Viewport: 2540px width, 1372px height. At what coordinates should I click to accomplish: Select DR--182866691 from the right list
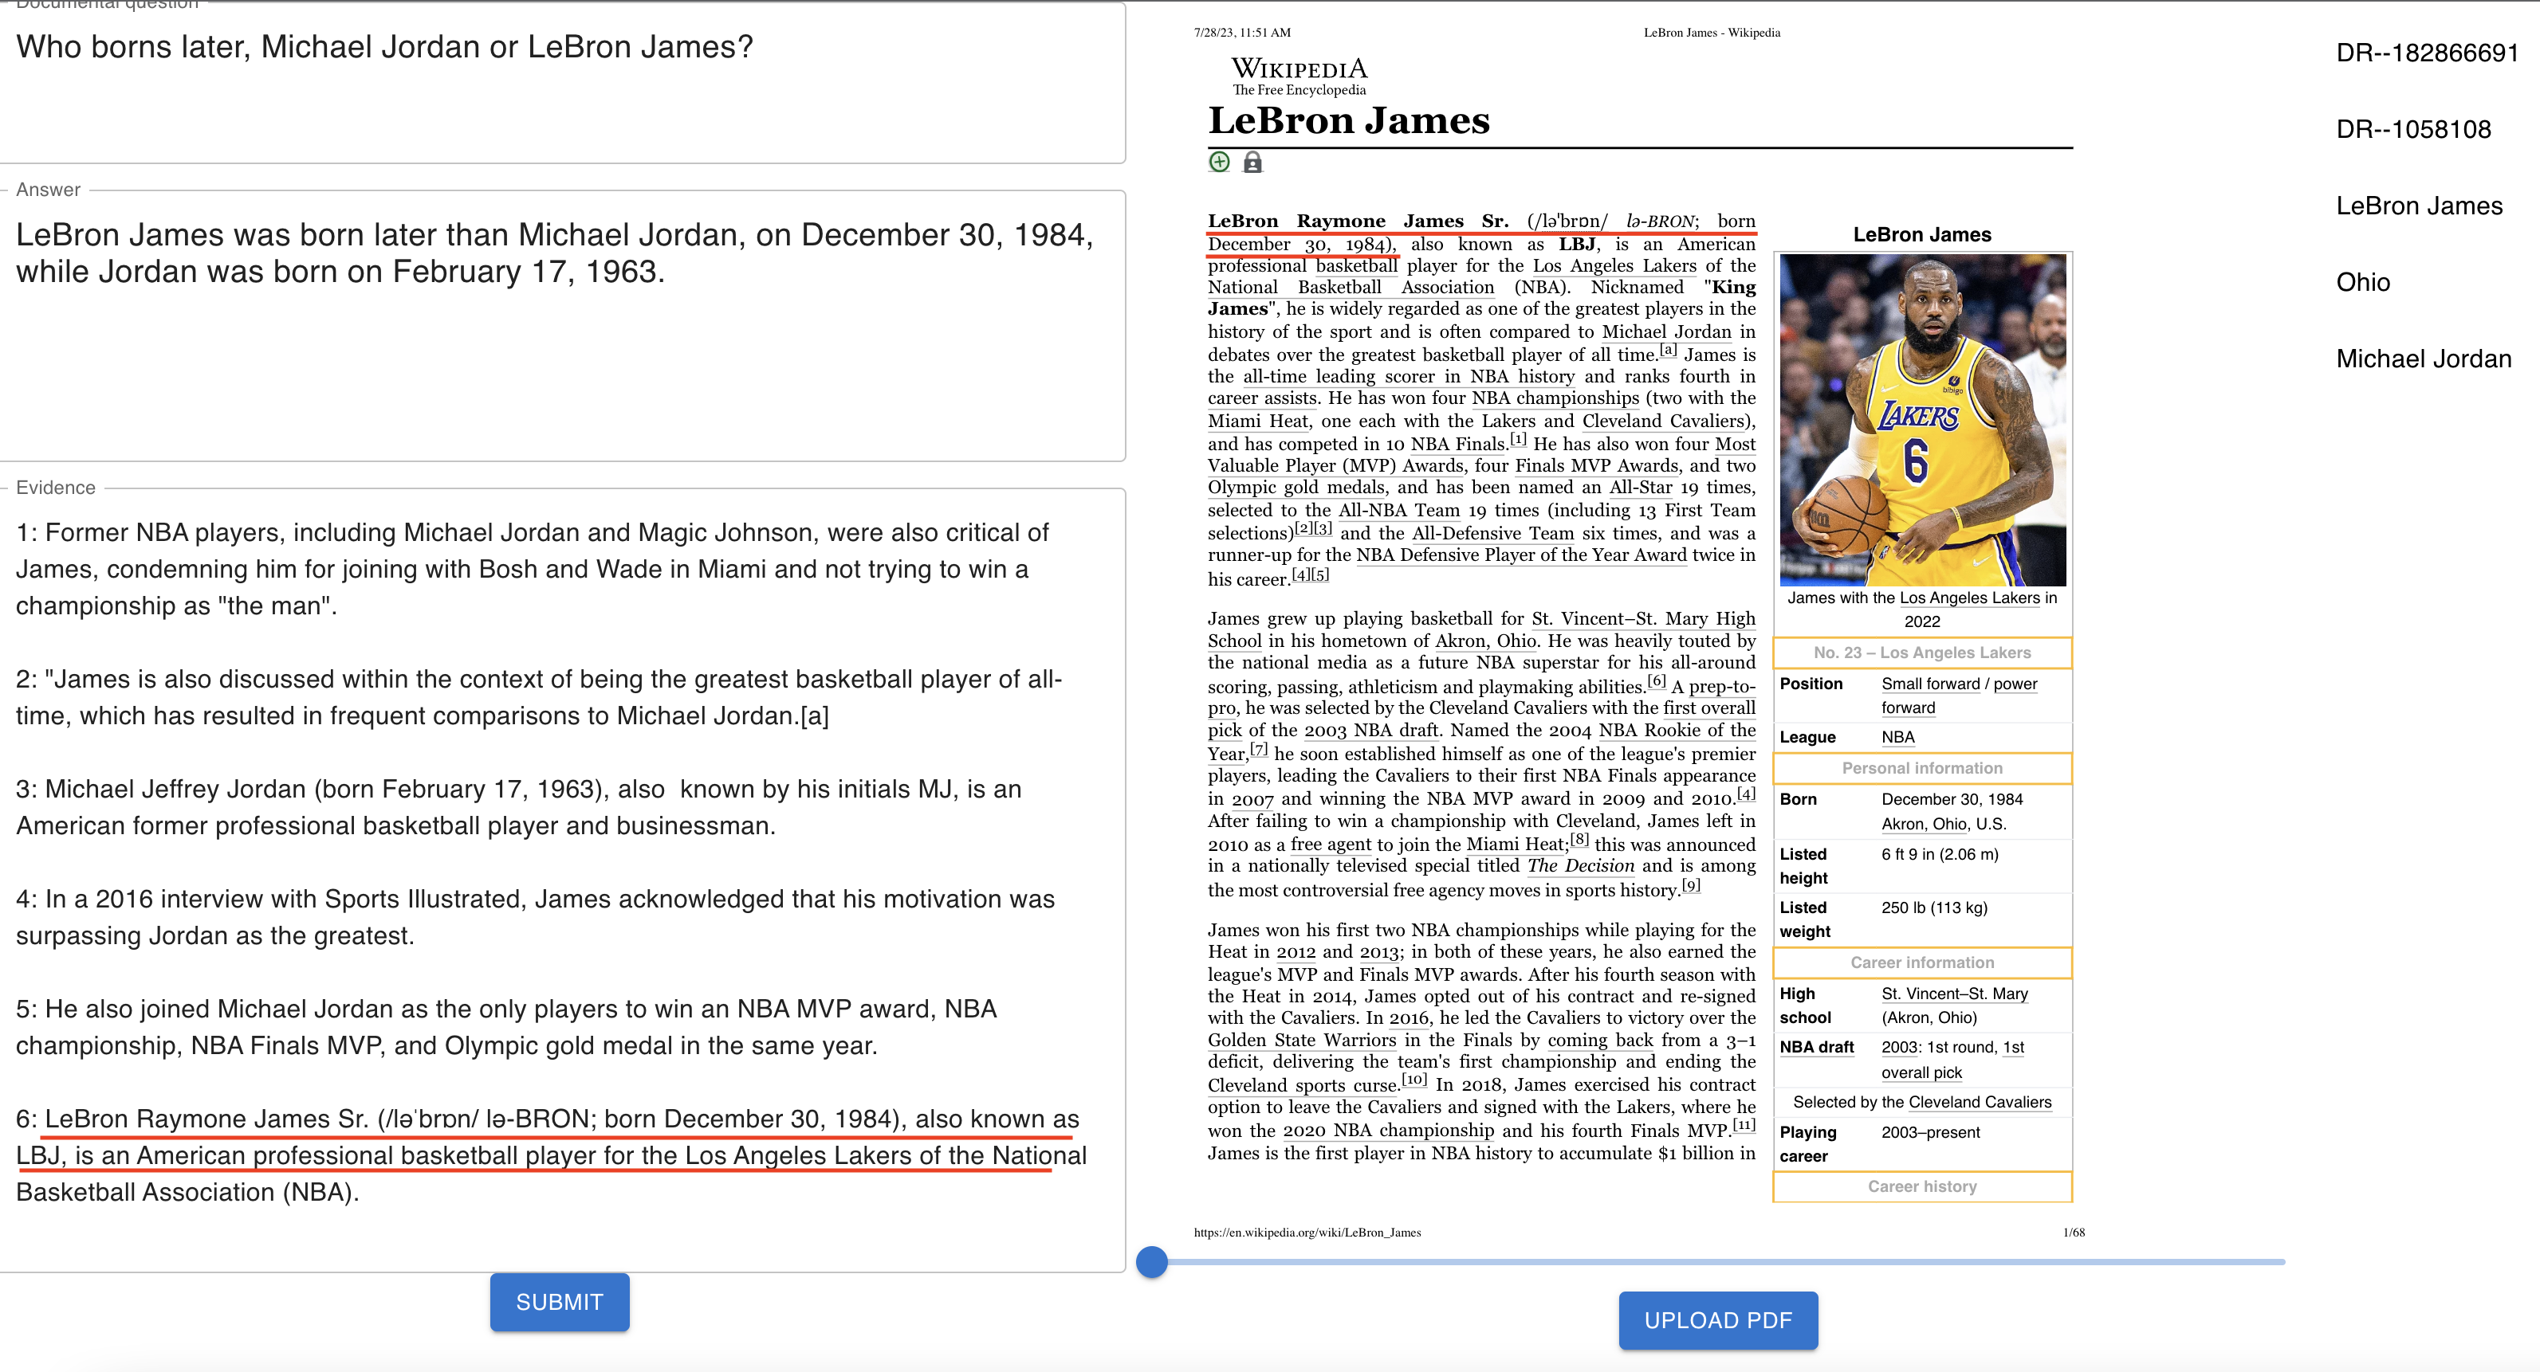click(2427, 53)
